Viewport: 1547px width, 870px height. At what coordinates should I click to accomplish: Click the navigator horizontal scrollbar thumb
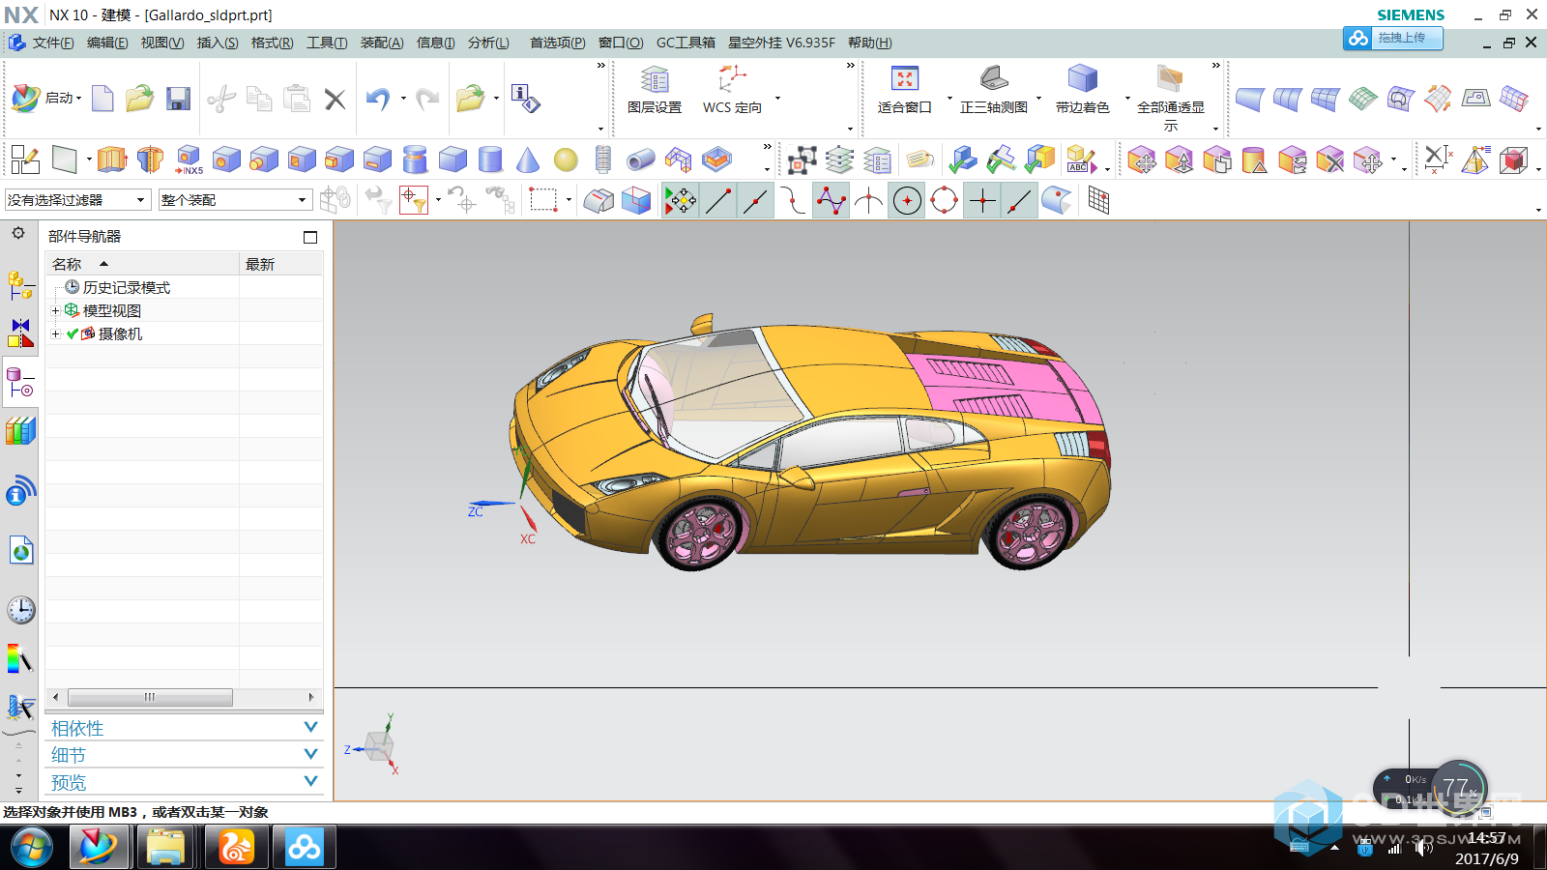pyautogui.click(x=150, y=697)
